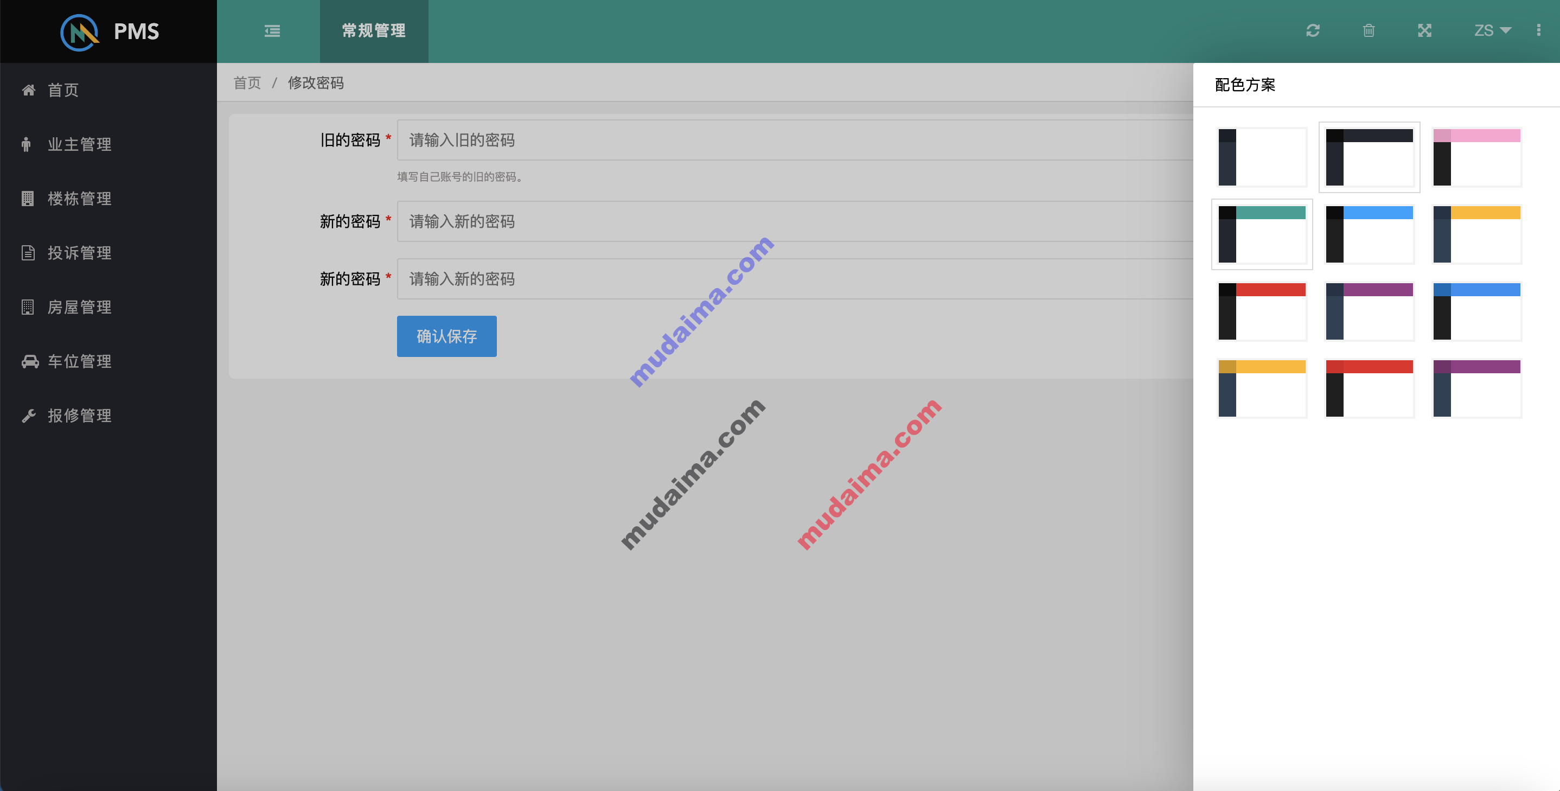1560x791 pixels.
Task: Open 房屋管理 in the sidebar
Action: coord(108,307)
